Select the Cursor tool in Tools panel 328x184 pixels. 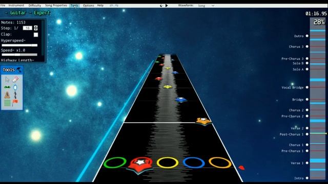(7, 79)
